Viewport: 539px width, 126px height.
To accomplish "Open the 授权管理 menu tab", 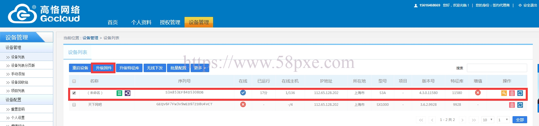I will [170, 22].
